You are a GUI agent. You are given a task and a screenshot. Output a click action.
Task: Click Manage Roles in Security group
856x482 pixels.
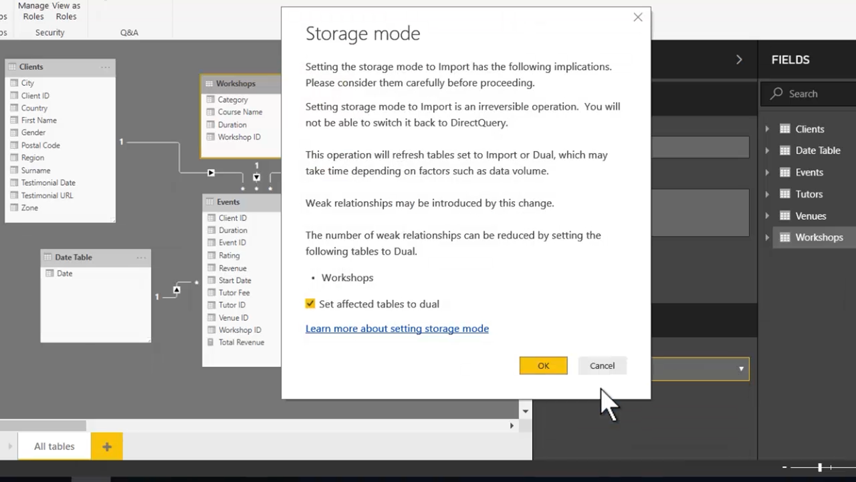(x=33, y=11)
